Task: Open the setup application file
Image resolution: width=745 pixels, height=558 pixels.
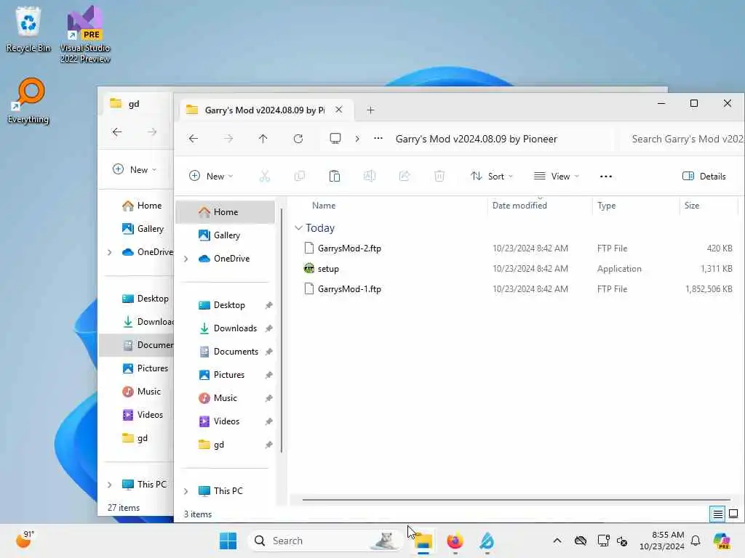Action: click(x=328, y=269)
